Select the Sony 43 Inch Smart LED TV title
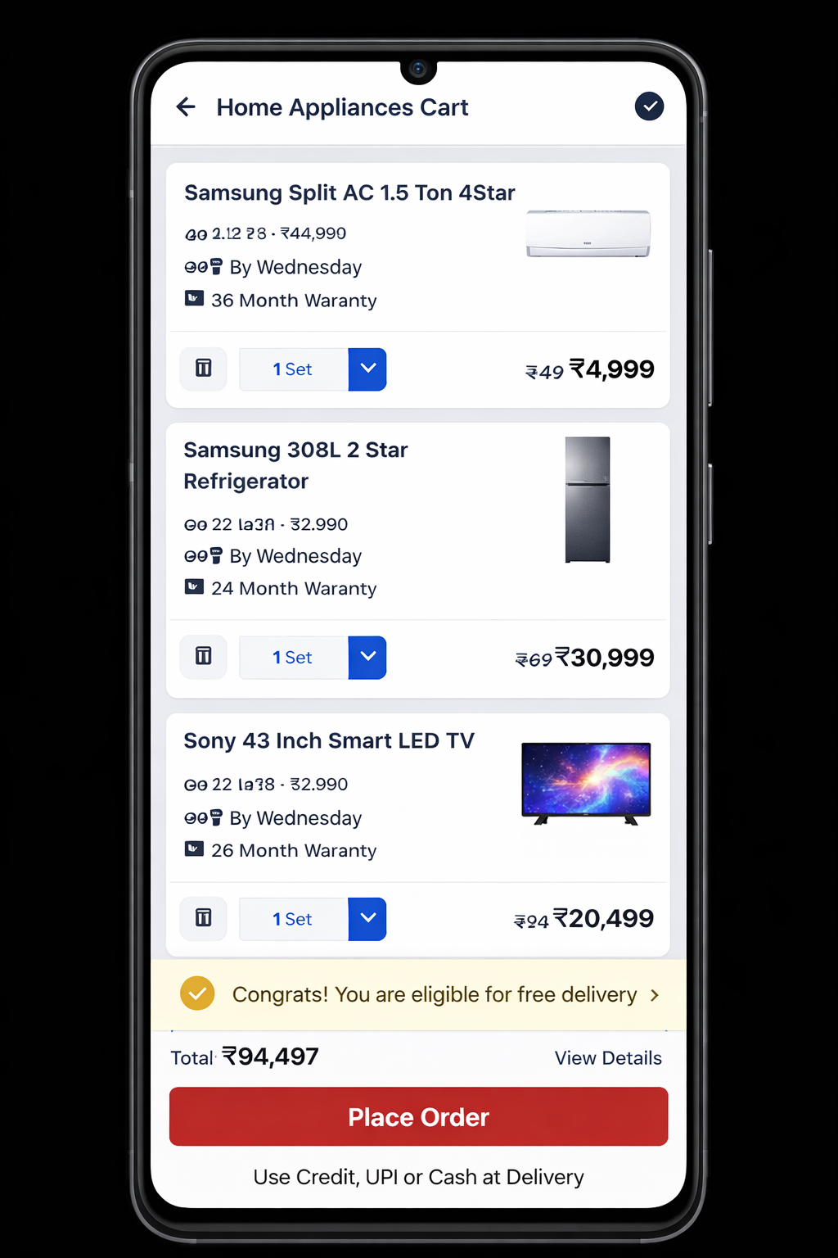The image size is (838, 1258). [x=329, y=740]
